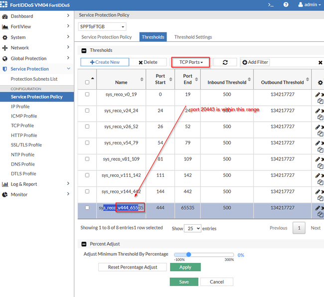The width and height of the screenshot is (324, 297).
Task: Open the CLI console icon
Action: click(x=271, y=4)
